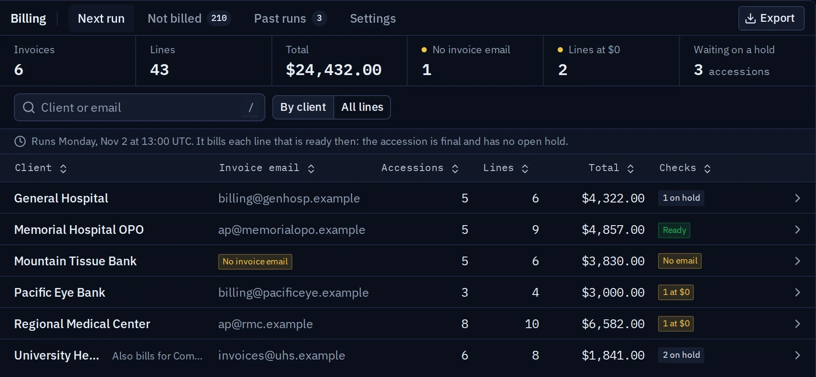Click the clock icon beside run schedule
Viewport: 816px width, 377px height.
20,141
